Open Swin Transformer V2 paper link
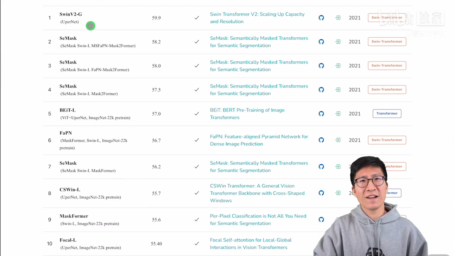Viewport: 454px width, 256px height. pyautogui.click(x=257, y=18)
